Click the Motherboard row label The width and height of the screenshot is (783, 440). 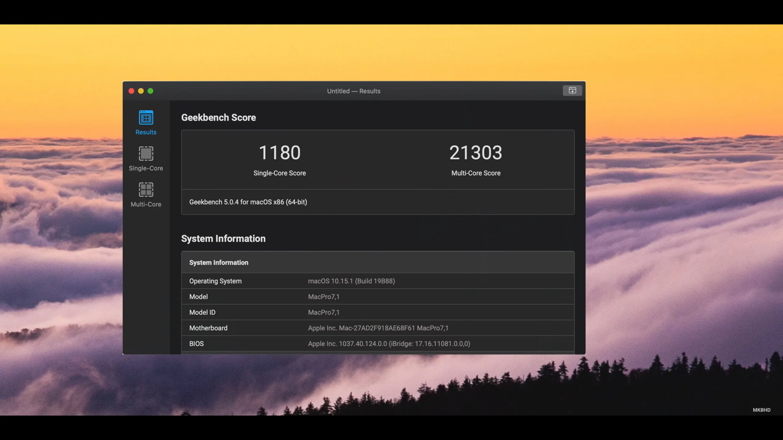coord(208,328)
